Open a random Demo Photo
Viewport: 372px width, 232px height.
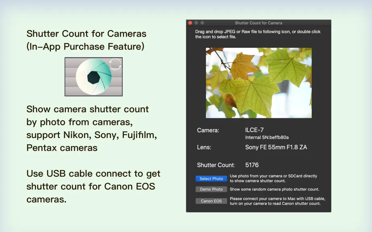211,189
